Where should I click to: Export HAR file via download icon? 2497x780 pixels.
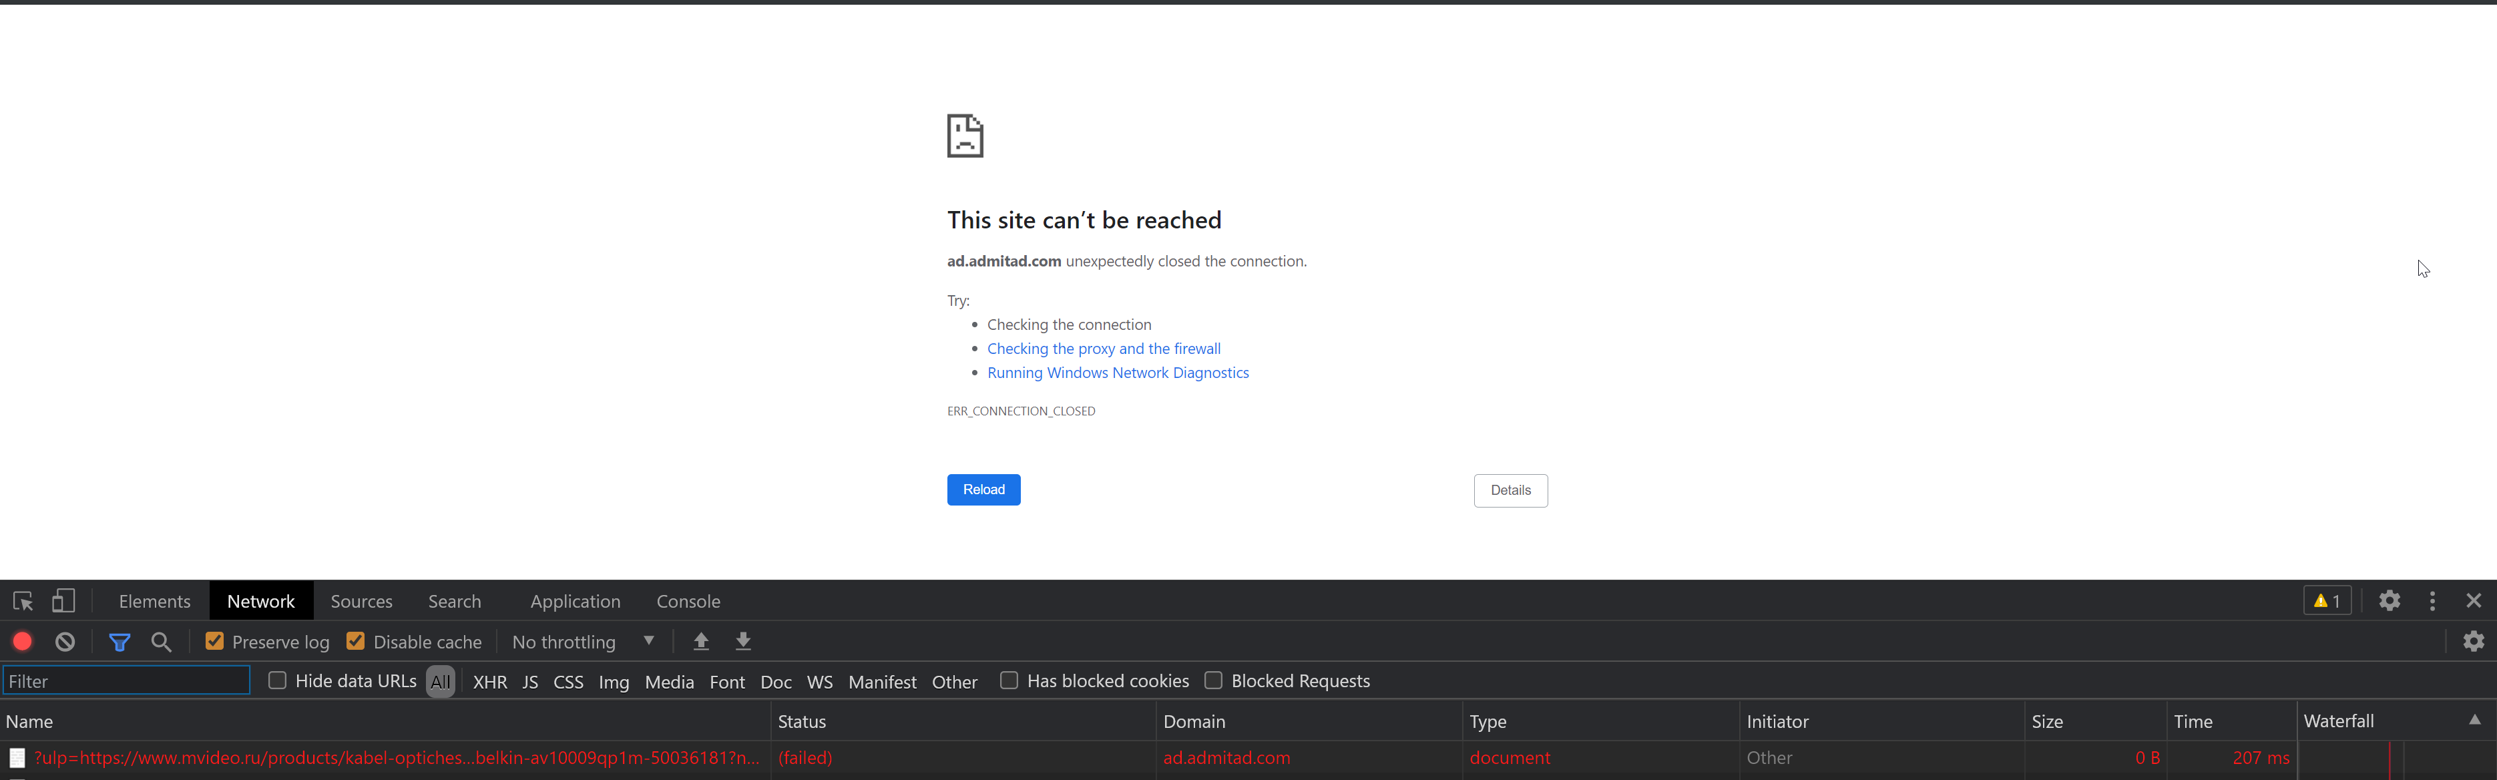[x=742, y=641]
